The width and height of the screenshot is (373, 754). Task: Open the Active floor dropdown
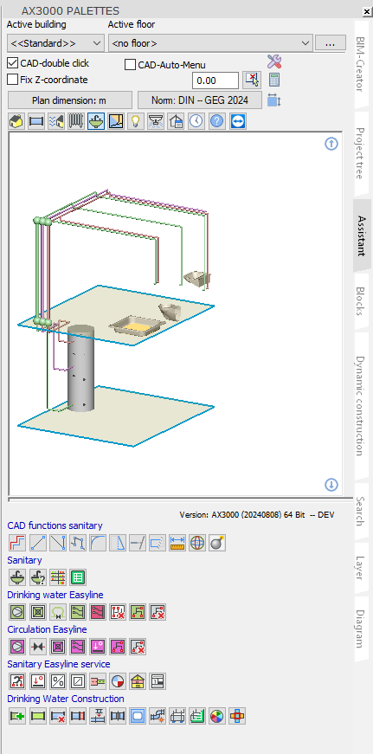210,42
